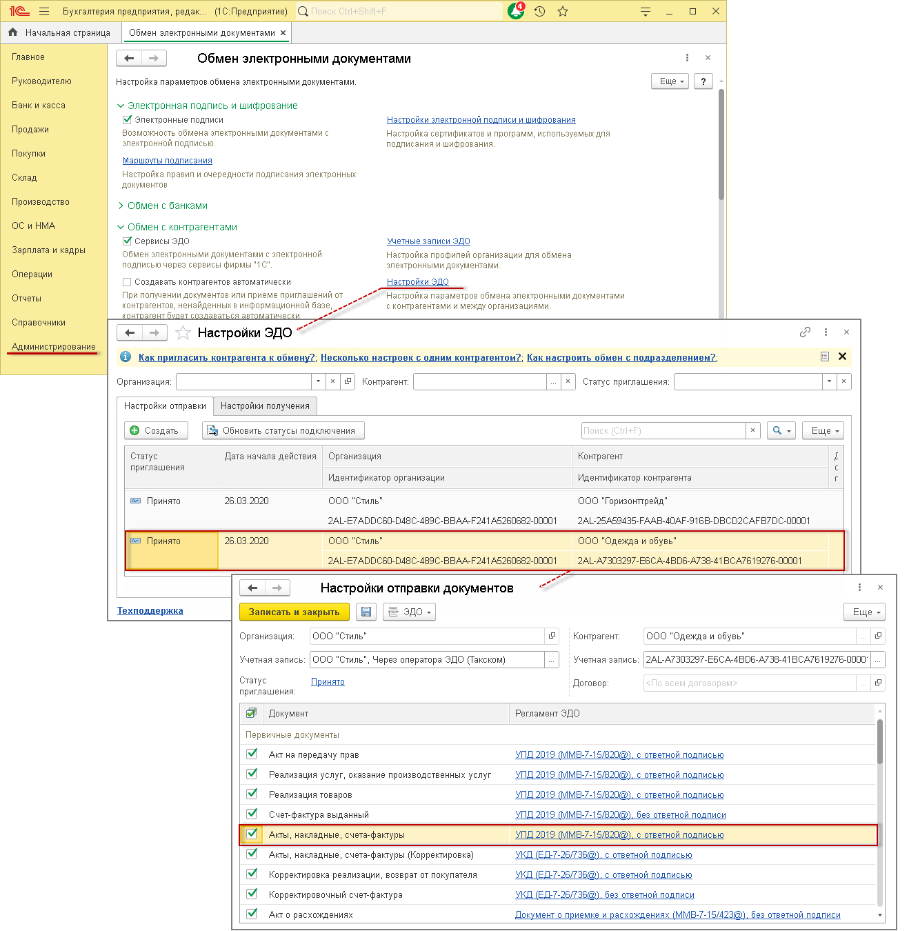Open Организация filter record icon
The height and width of the screenshot is (931, 909).
348,381
